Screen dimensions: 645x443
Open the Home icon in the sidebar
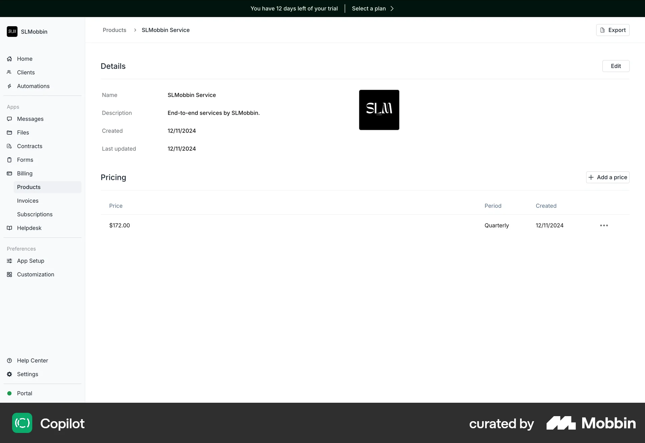(10, 59)
